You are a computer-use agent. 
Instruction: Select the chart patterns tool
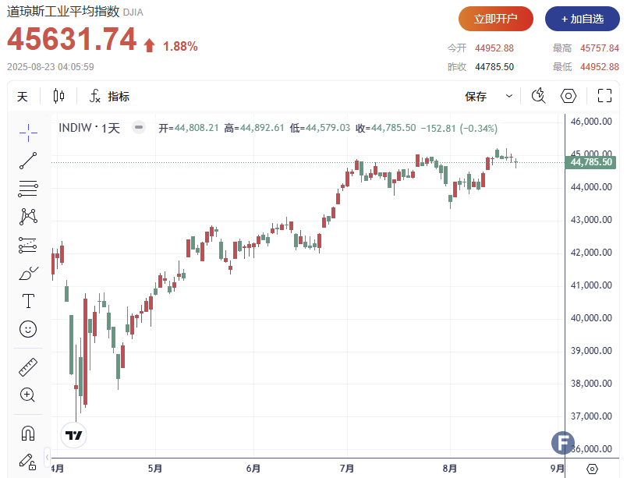28,216
